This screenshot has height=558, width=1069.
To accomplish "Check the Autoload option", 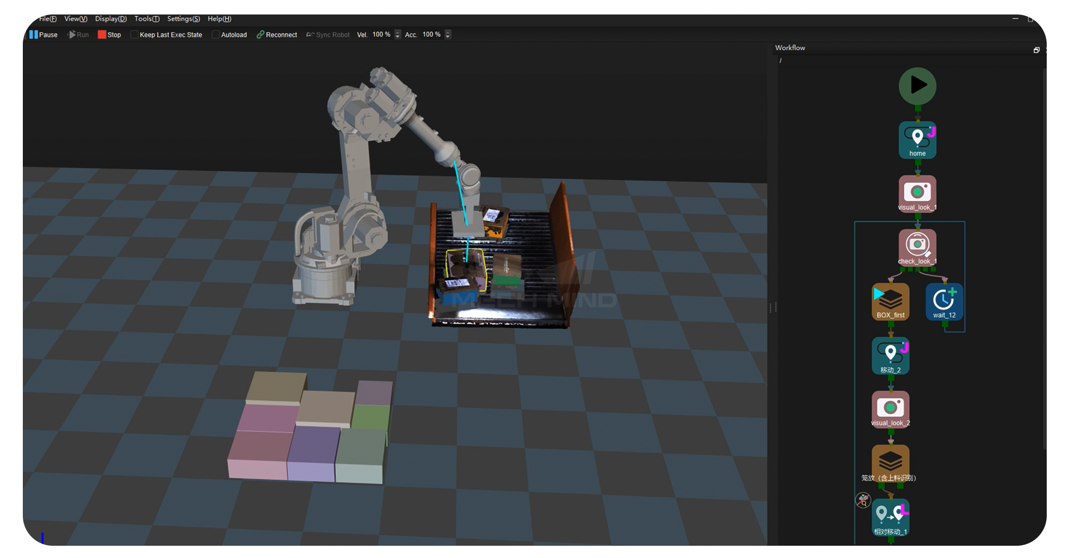I will [215, 34].
